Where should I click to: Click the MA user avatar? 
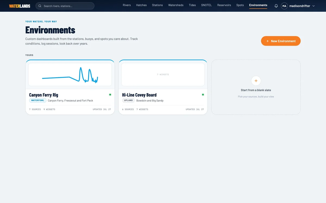pyautogui.click(x=284, y=6)
